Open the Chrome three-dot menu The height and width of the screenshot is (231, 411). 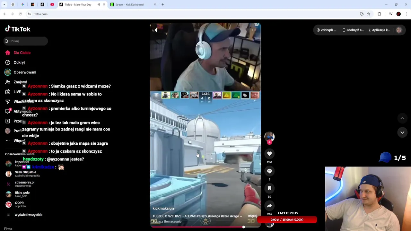406,14
